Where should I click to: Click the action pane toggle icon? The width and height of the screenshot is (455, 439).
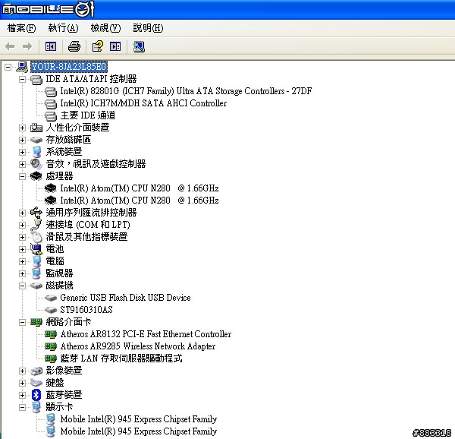pos(115,46)
